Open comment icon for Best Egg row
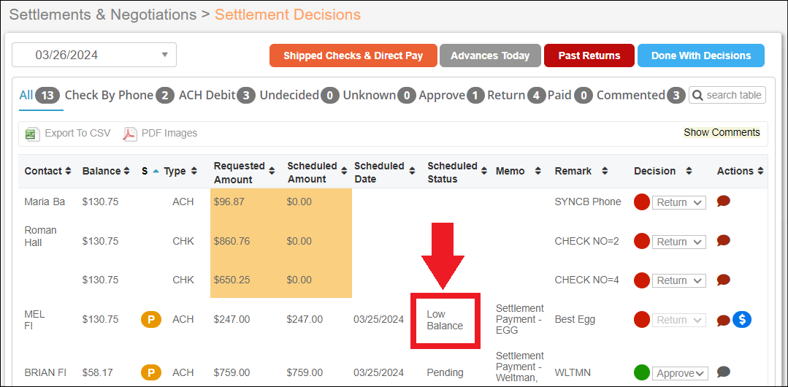The width and height of the screenshot is (788, 387). [x=723, y=320]
